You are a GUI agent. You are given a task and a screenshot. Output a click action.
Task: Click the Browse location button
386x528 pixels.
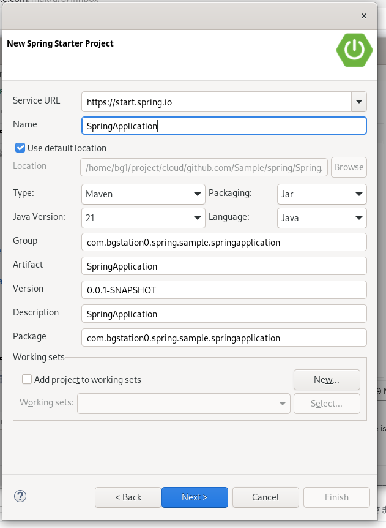[x=349, y=167]
